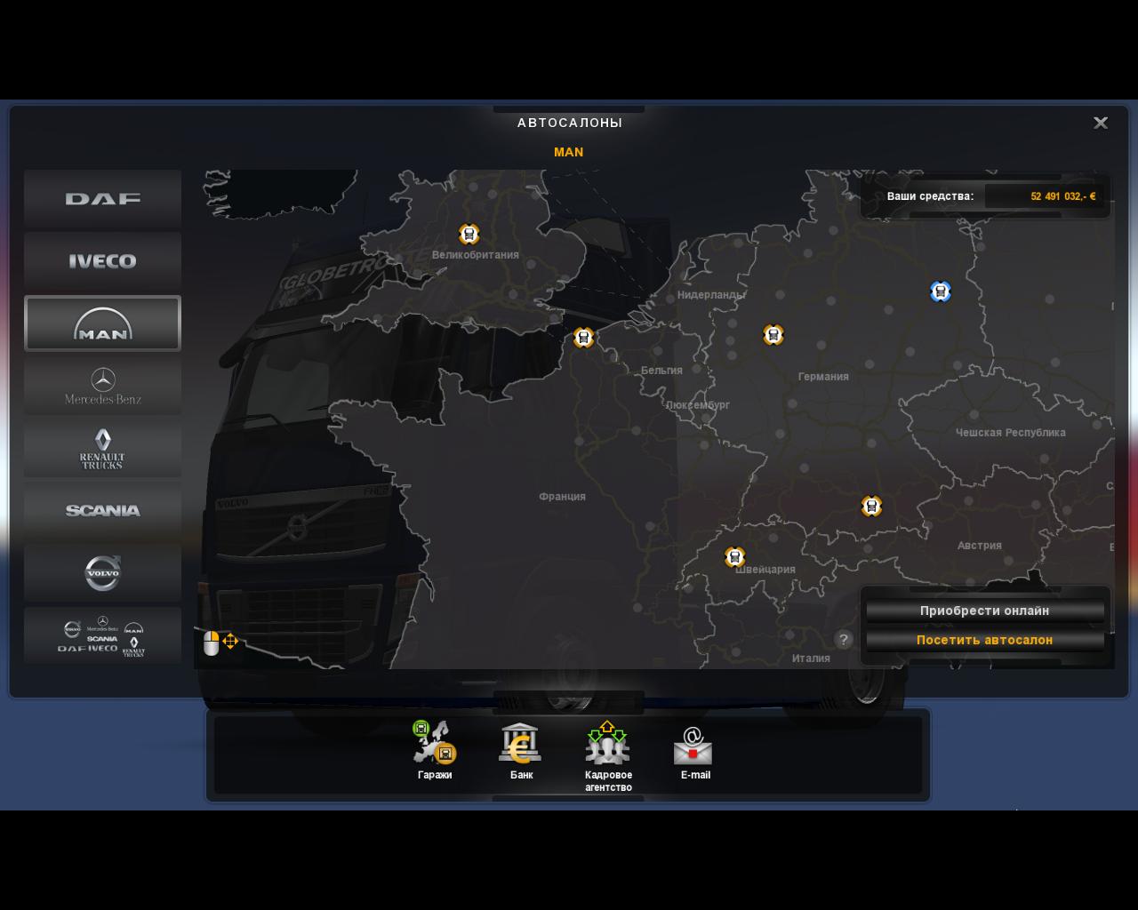
Task: Choose the Scania brand logo
Action: [102, 510]
